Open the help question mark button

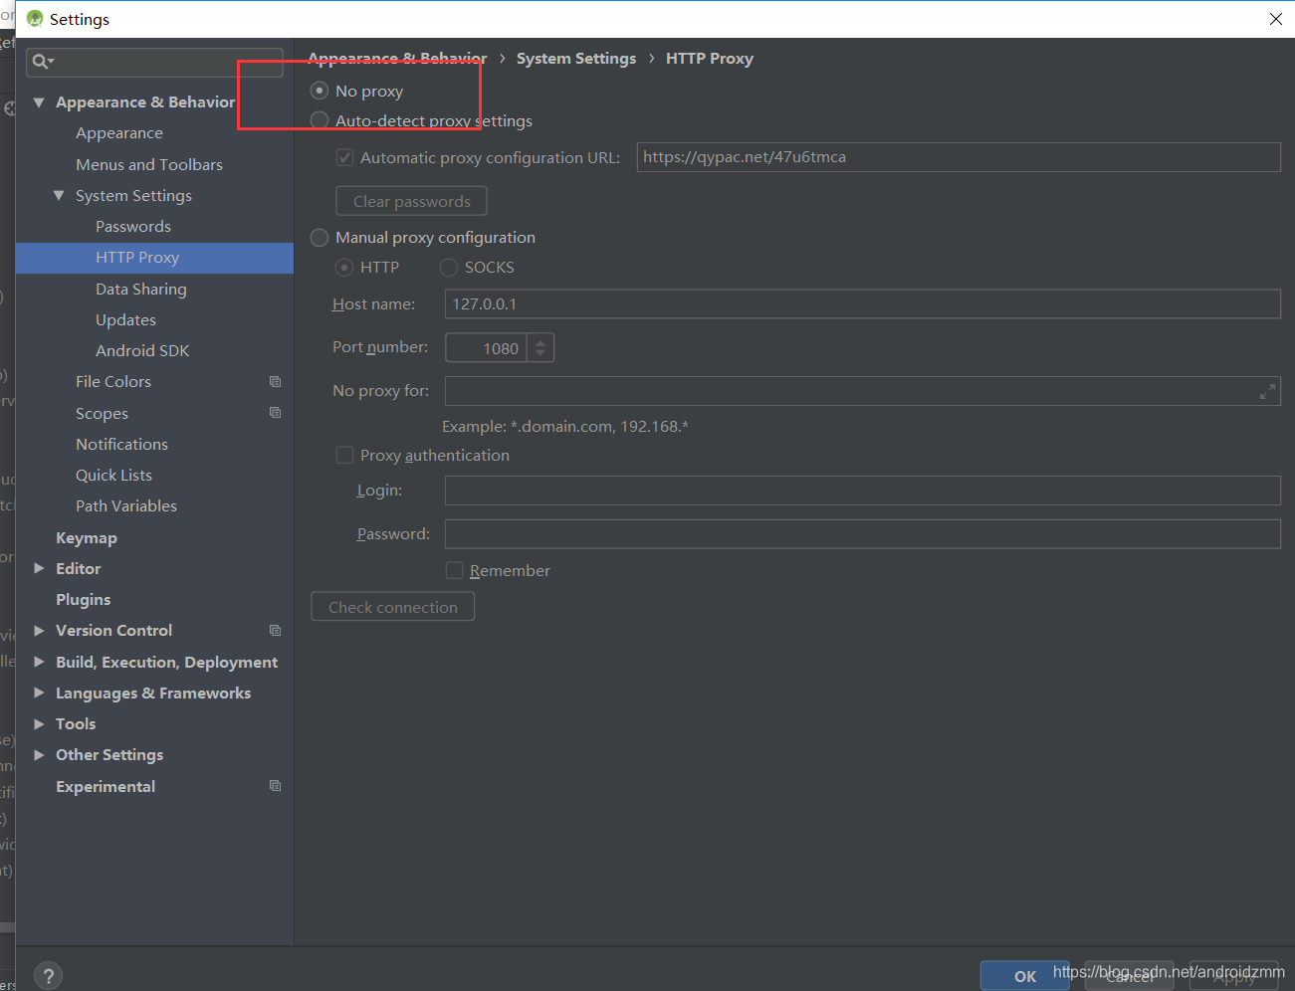click(48, 976)
